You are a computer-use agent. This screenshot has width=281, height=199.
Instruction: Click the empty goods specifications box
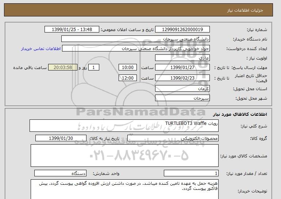pos(124,156)
